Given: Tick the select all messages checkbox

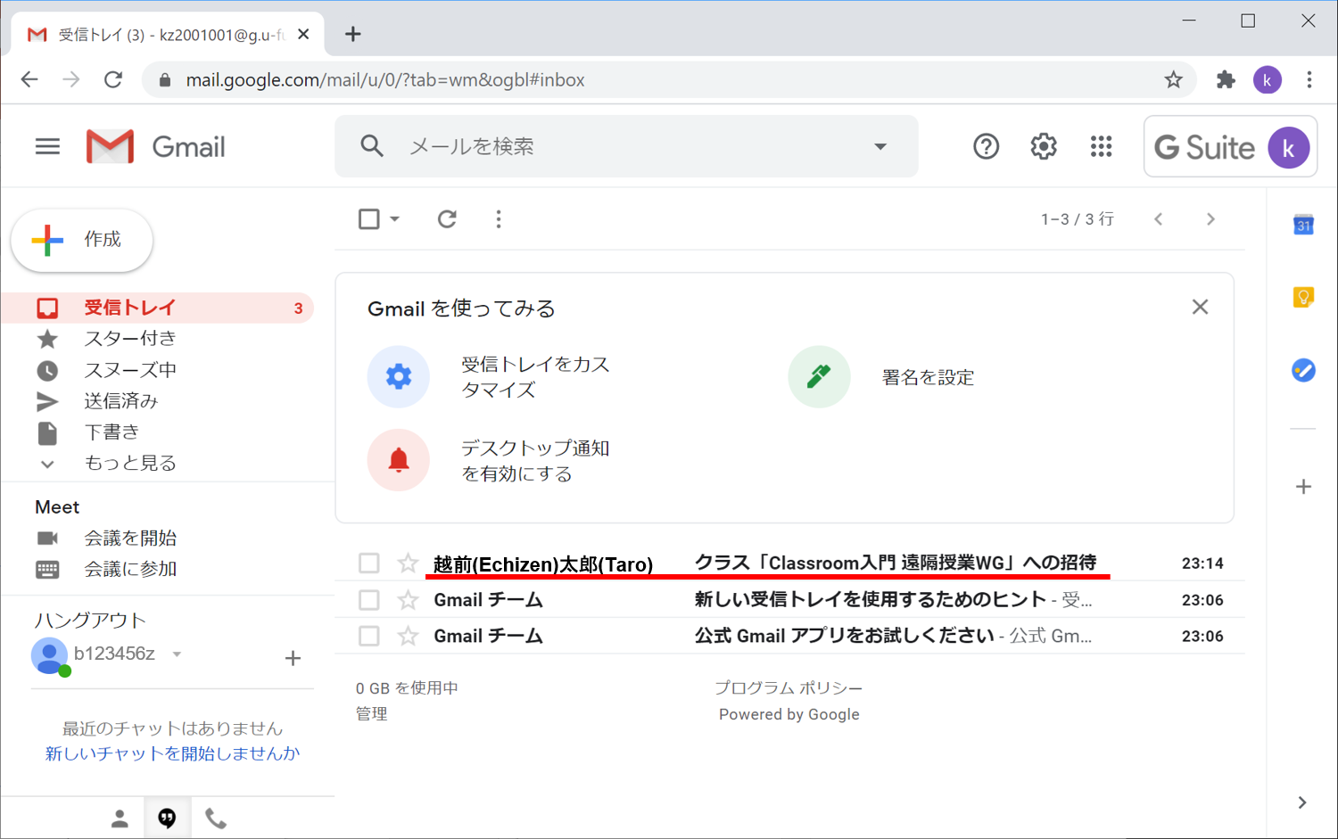Looking at the screenshot, I should click(369, 219).
